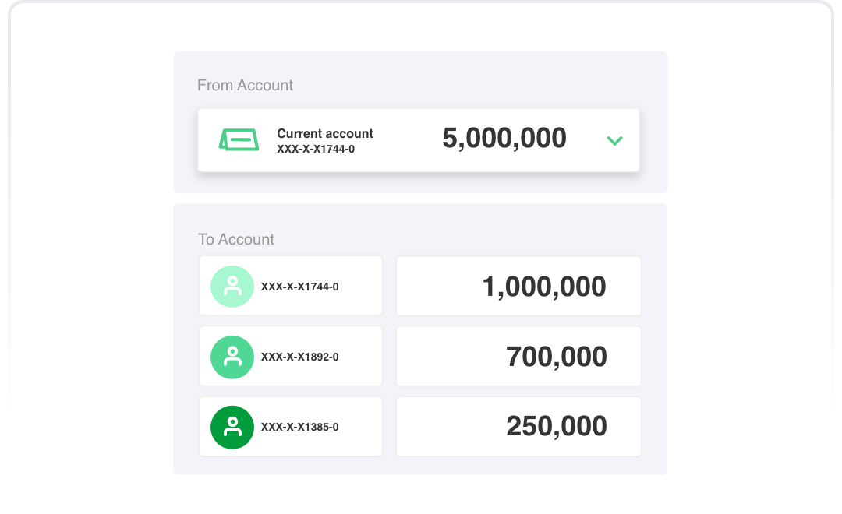842x514 pixels.
Task: Click the green Current account card icon
Action: (239, 139)
